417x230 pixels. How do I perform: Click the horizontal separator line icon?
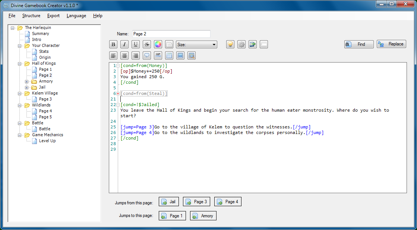158,55
